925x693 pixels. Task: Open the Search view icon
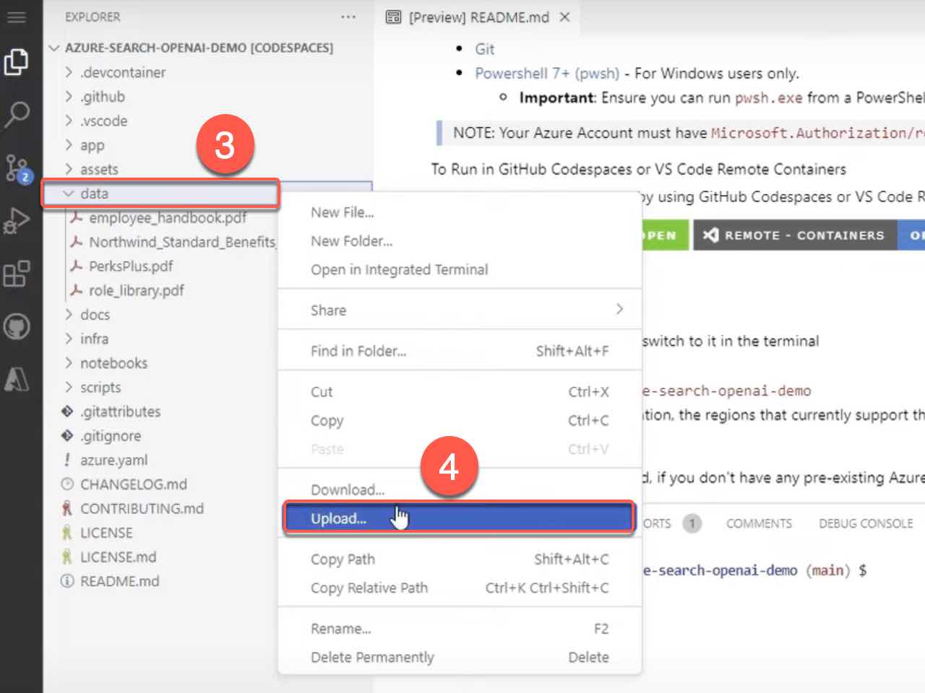pos(17,114)
